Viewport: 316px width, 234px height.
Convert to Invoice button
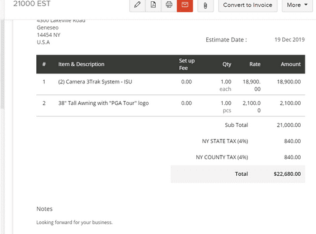click(248, 5)
